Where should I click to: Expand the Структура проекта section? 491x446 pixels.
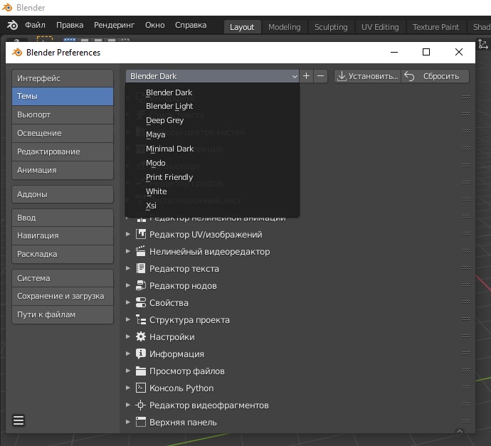129,320
